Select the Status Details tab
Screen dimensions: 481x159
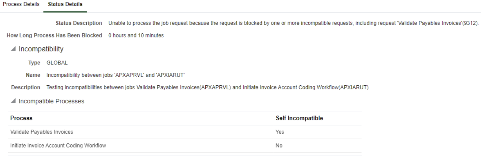pyautogui.click(x=65, y=4)
